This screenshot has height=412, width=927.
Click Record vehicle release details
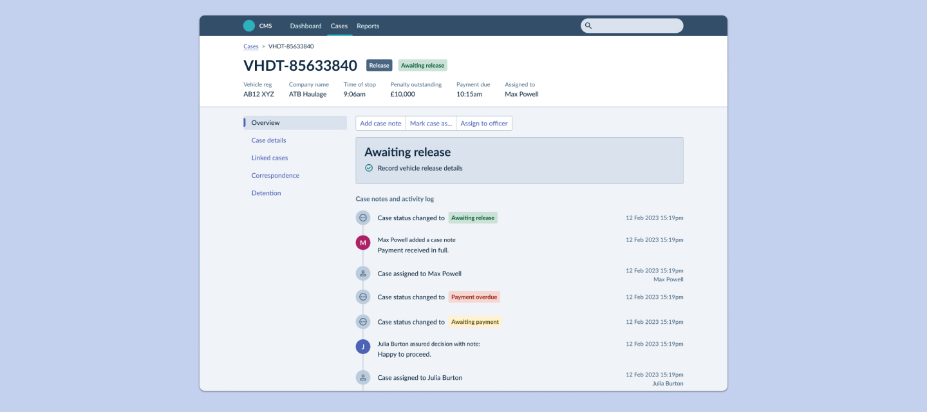420,168
